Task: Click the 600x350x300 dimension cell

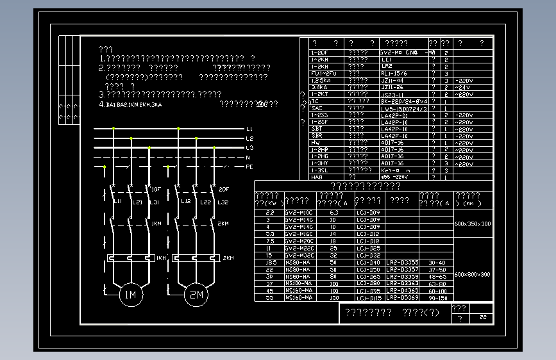Action: tap(473, 224)
